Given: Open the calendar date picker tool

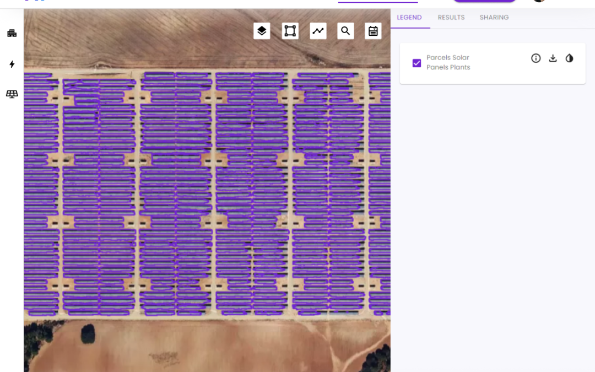Looking at the screenshot, I should click(x=373, y=31).
